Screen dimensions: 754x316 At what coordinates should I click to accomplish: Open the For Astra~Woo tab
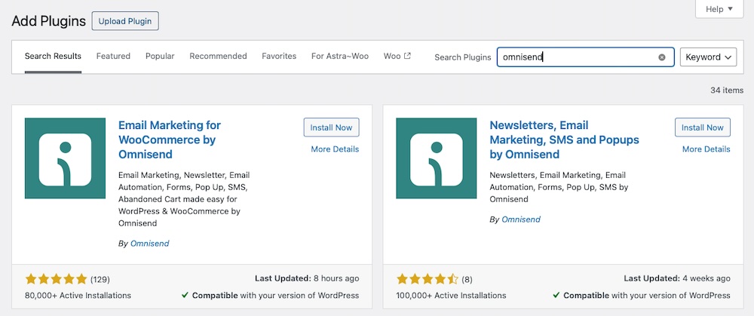click(x=339, y=57)
